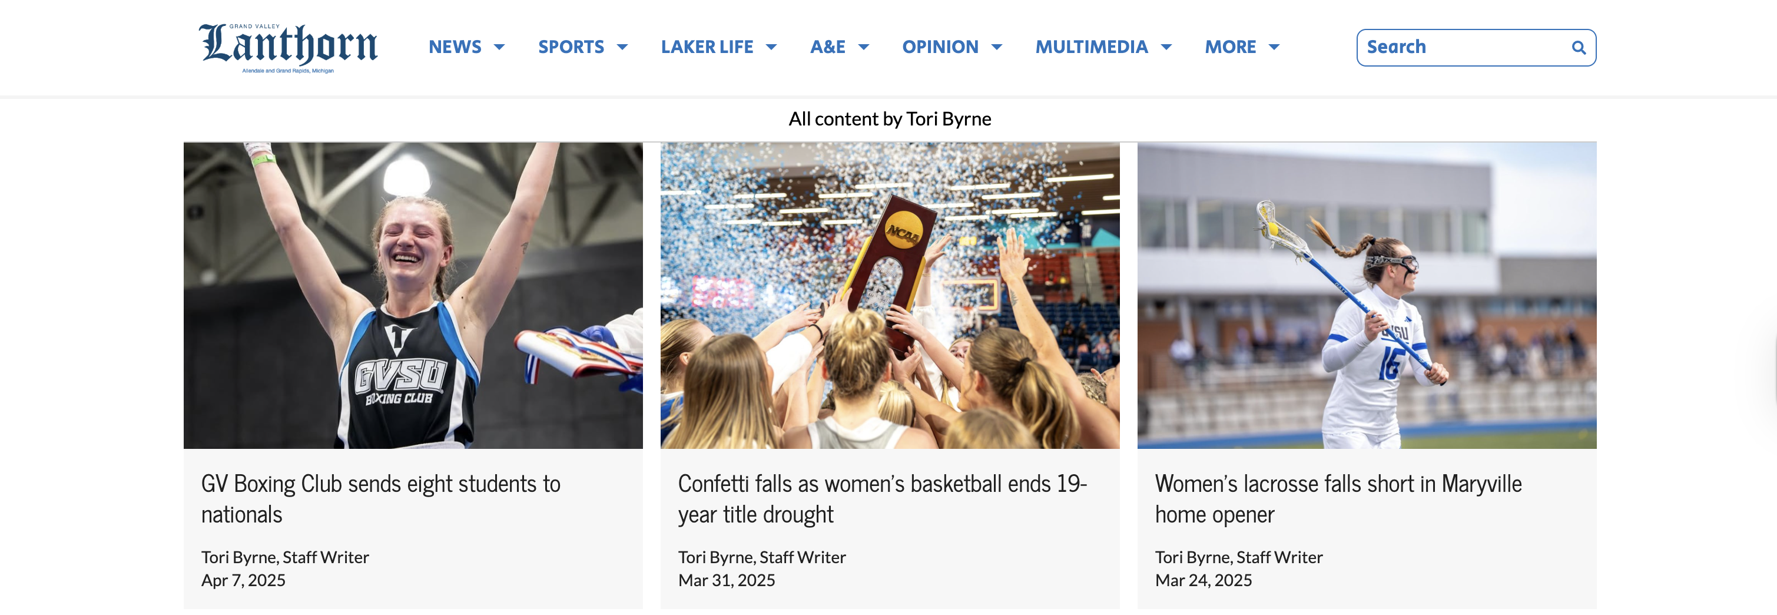Screen dimensions: 1777x615
Task: Select the Opinion menu item
Action: [x=940, y=47]
